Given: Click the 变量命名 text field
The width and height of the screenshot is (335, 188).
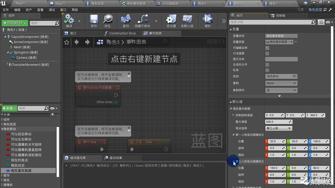Looking at the screenshot, I should click(x=281, y=36).
